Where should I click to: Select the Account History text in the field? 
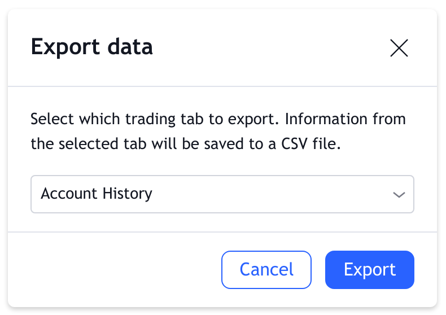97,194
